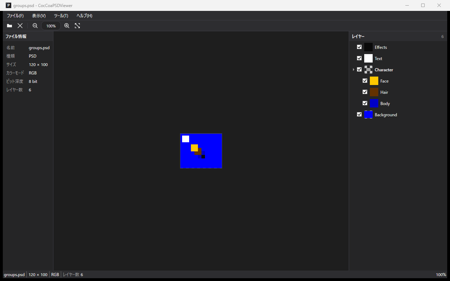This screenshot has height=281, width=450.
Task: Select the Effects layer name
Action: 381,47
